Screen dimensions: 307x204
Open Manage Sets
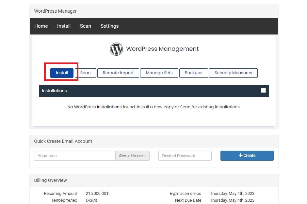coord(159,73)
